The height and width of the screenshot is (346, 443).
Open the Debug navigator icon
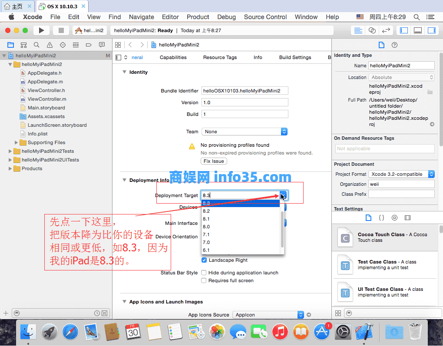point(76,45)
